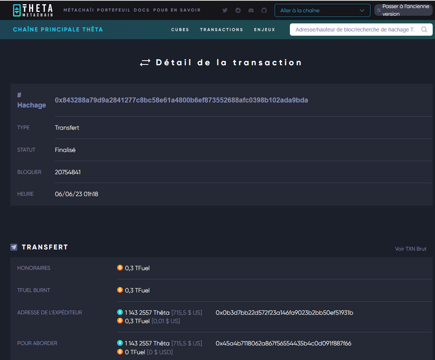Click the 'STATUT' label

[26, 150]
